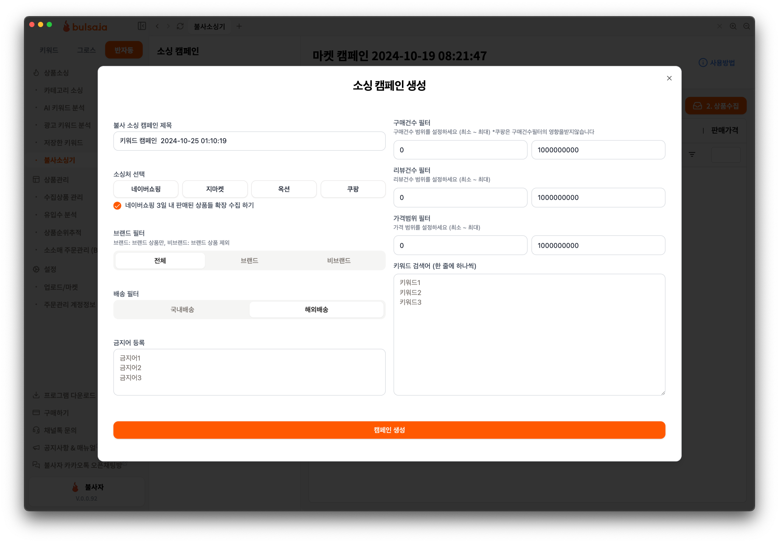Click the 상품관리 section icon
779x543 pixels.
(x=36, y=179)
